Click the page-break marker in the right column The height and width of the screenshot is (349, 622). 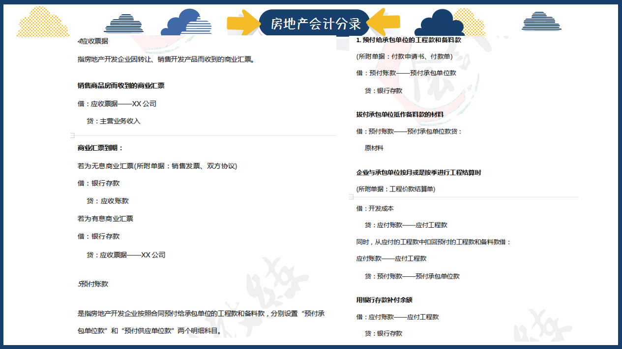tap(351, 196)
